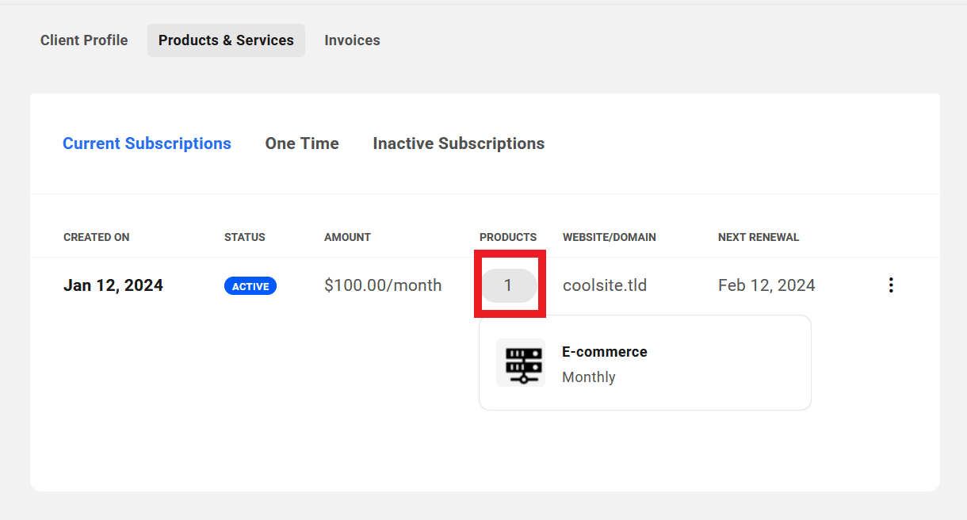Select the One Time subscriptions view
This screenshot has height=520, width=967.
(x=302, y=143)
